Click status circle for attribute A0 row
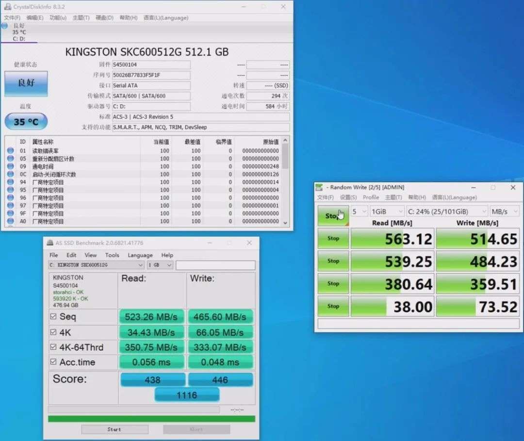Viewport: 524px width, 441px height. [x=10, y=221]
